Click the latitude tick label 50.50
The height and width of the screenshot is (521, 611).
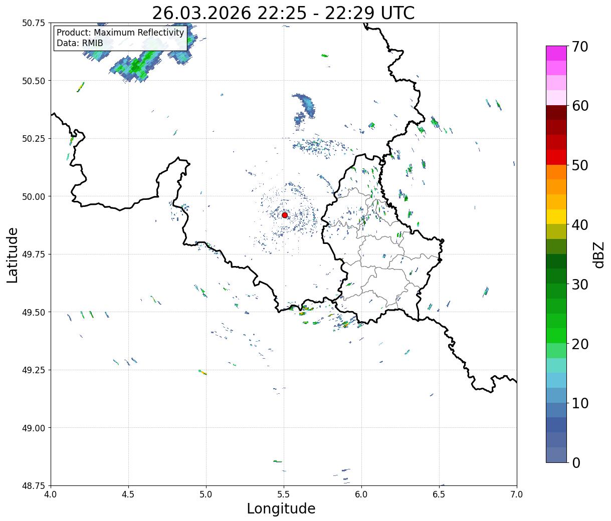click(x=34, y=81)
